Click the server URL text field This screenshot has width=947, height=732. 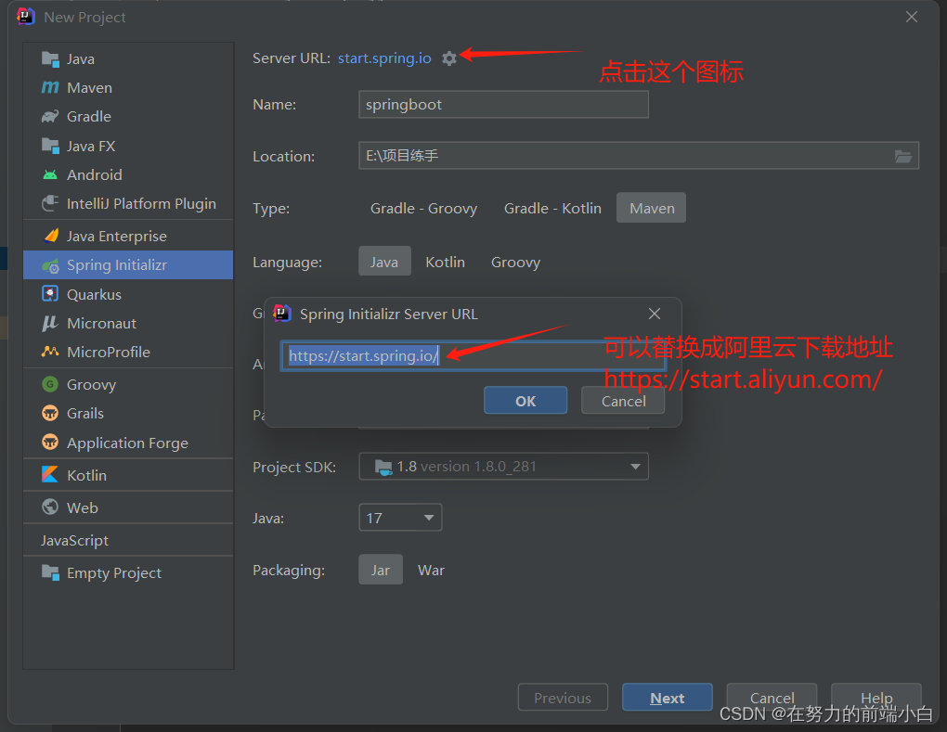(x=473, y=355)
